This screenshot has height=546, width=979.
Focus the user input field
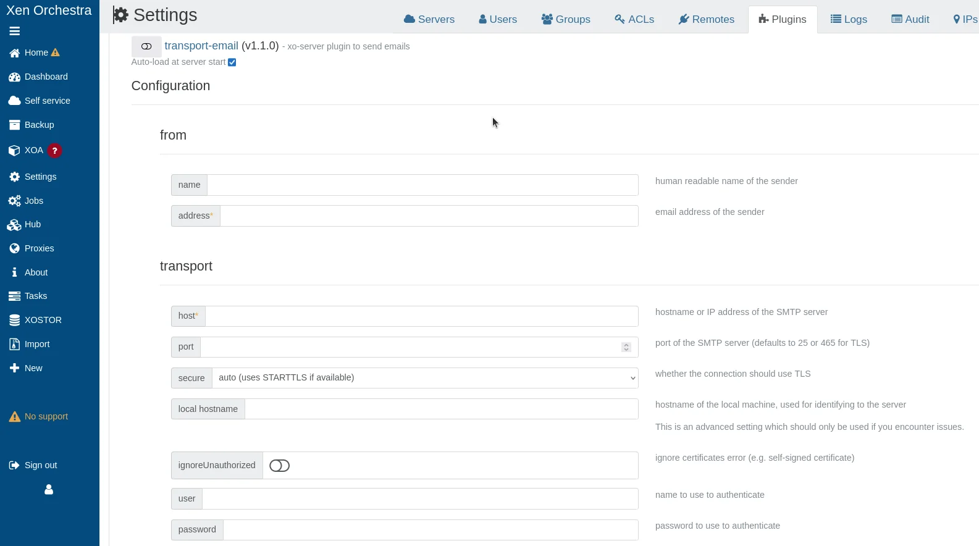click(x=420, y=499)
